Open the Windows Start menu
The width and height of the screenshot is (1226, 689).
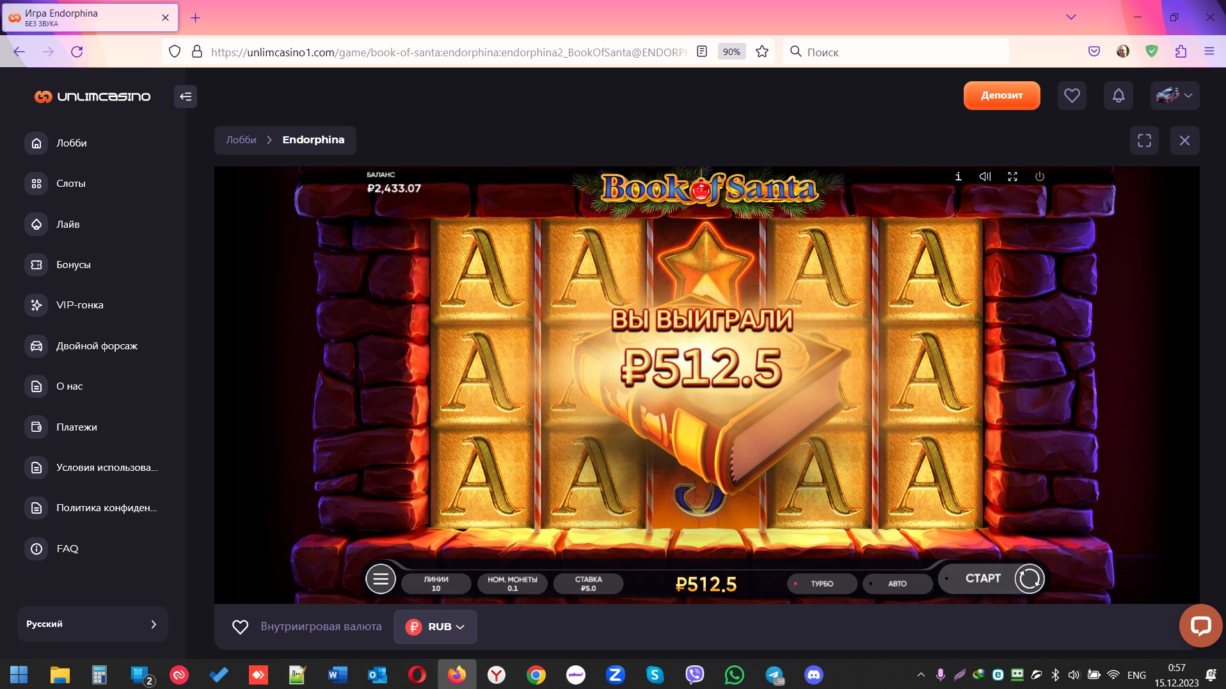(19, 675)
